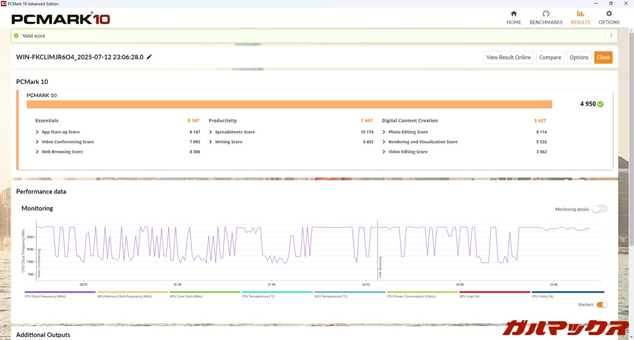634x340 pixels.
Task: Click the pencil icon to rename result
Action: [x=149, y=57]
